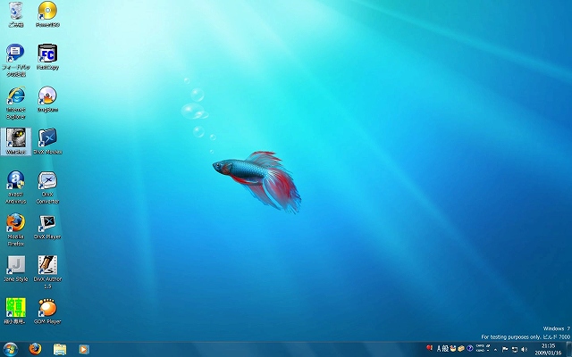Select the highlighted cat-face shortcut icon
The height and width of the screenshot is (357, 572).
tap(16, 141)
